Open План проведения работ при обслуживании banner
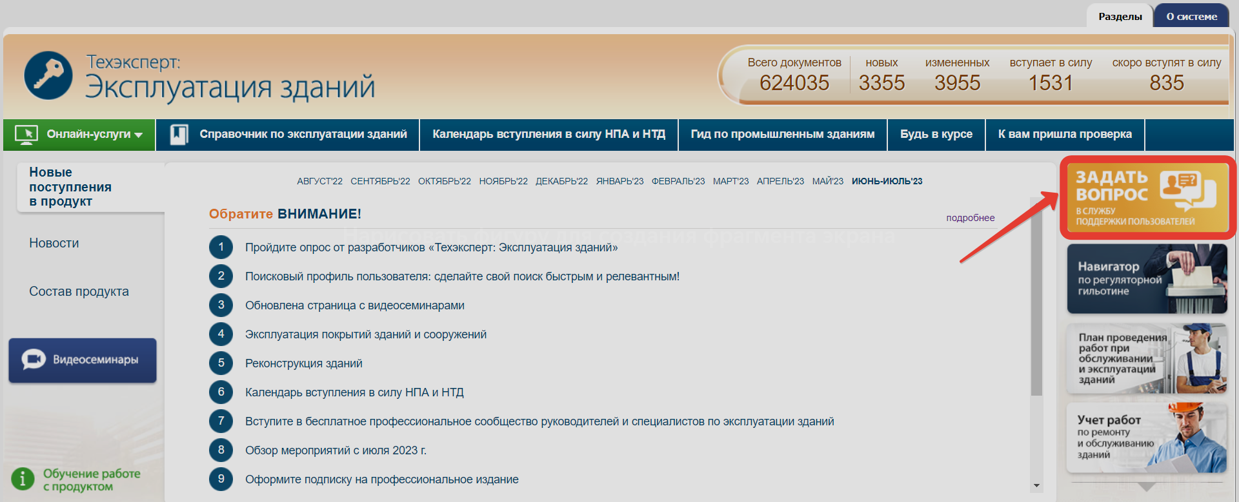Image resolution: width=1239 pixels, height=502 pixels. [x=1147, y=358]
